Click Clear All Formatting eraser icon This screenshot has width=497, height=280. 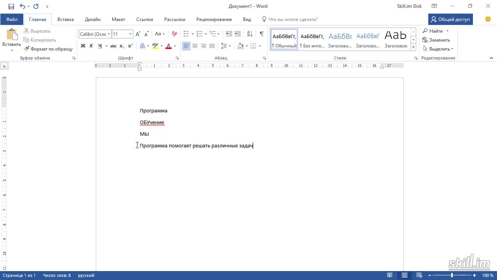pyautogui.click(x=174, y=34)
